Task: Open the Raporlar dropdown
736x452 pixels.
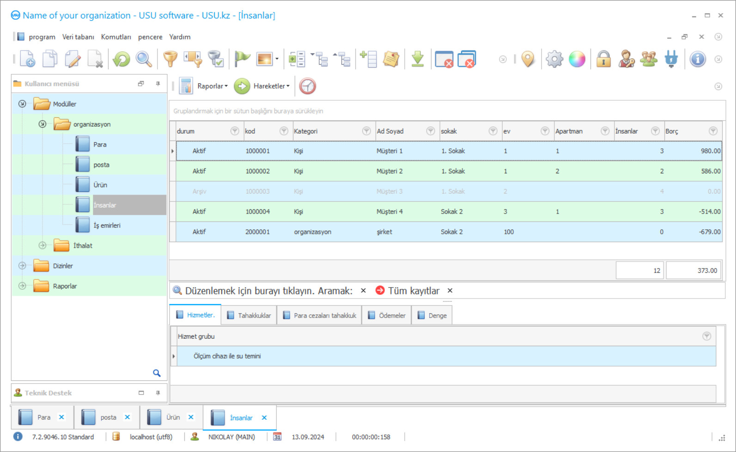Action: tap(212, 86)
